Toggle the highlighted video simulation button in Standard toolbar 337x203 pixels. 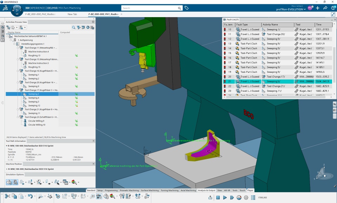coord(99,196)
